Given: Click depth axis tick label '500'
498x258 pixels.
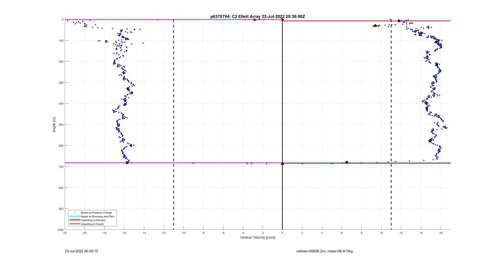Looking at the screenshot, I should 61,124.
